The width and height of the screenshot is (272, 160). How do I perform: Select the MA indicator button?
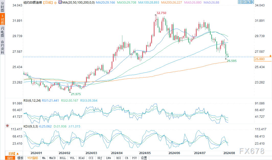pyautogui.click(x=44, y=158)
